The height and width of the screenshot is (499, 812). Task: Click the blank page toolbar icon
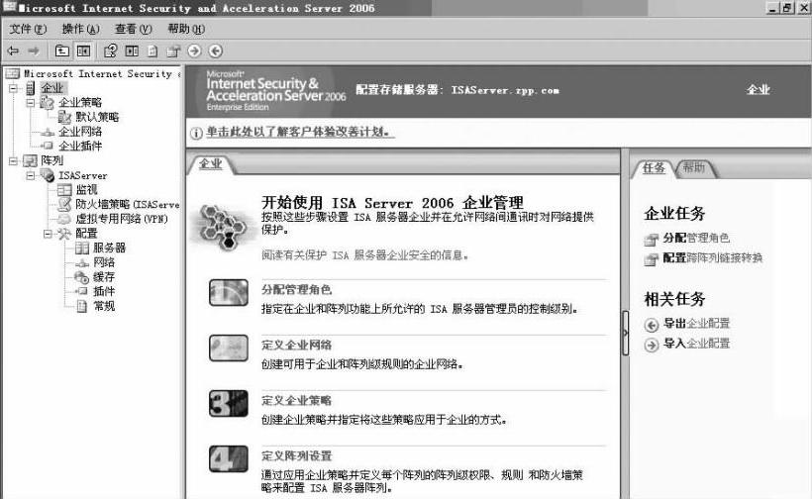[152, 50]
